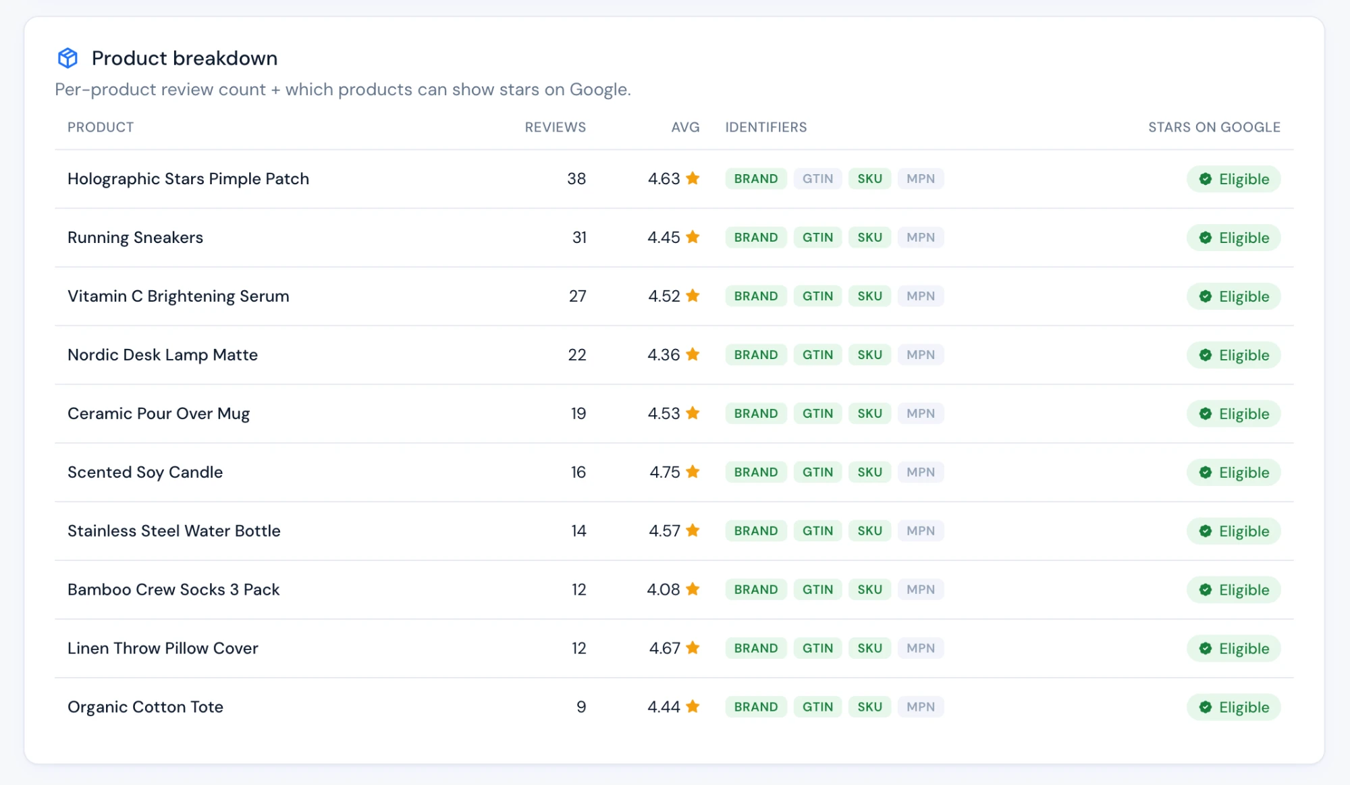The height and width of the screenshot is (785, 1350).
Task: Click Eligible checkmark icon for Holographic Stars row
Action: click(x=1206, y=179)
